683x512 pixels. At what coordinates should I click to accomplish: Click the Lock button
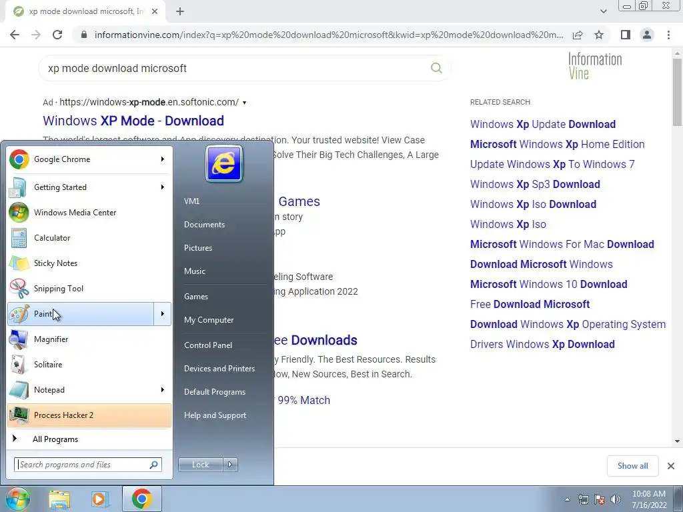[200, 465]
